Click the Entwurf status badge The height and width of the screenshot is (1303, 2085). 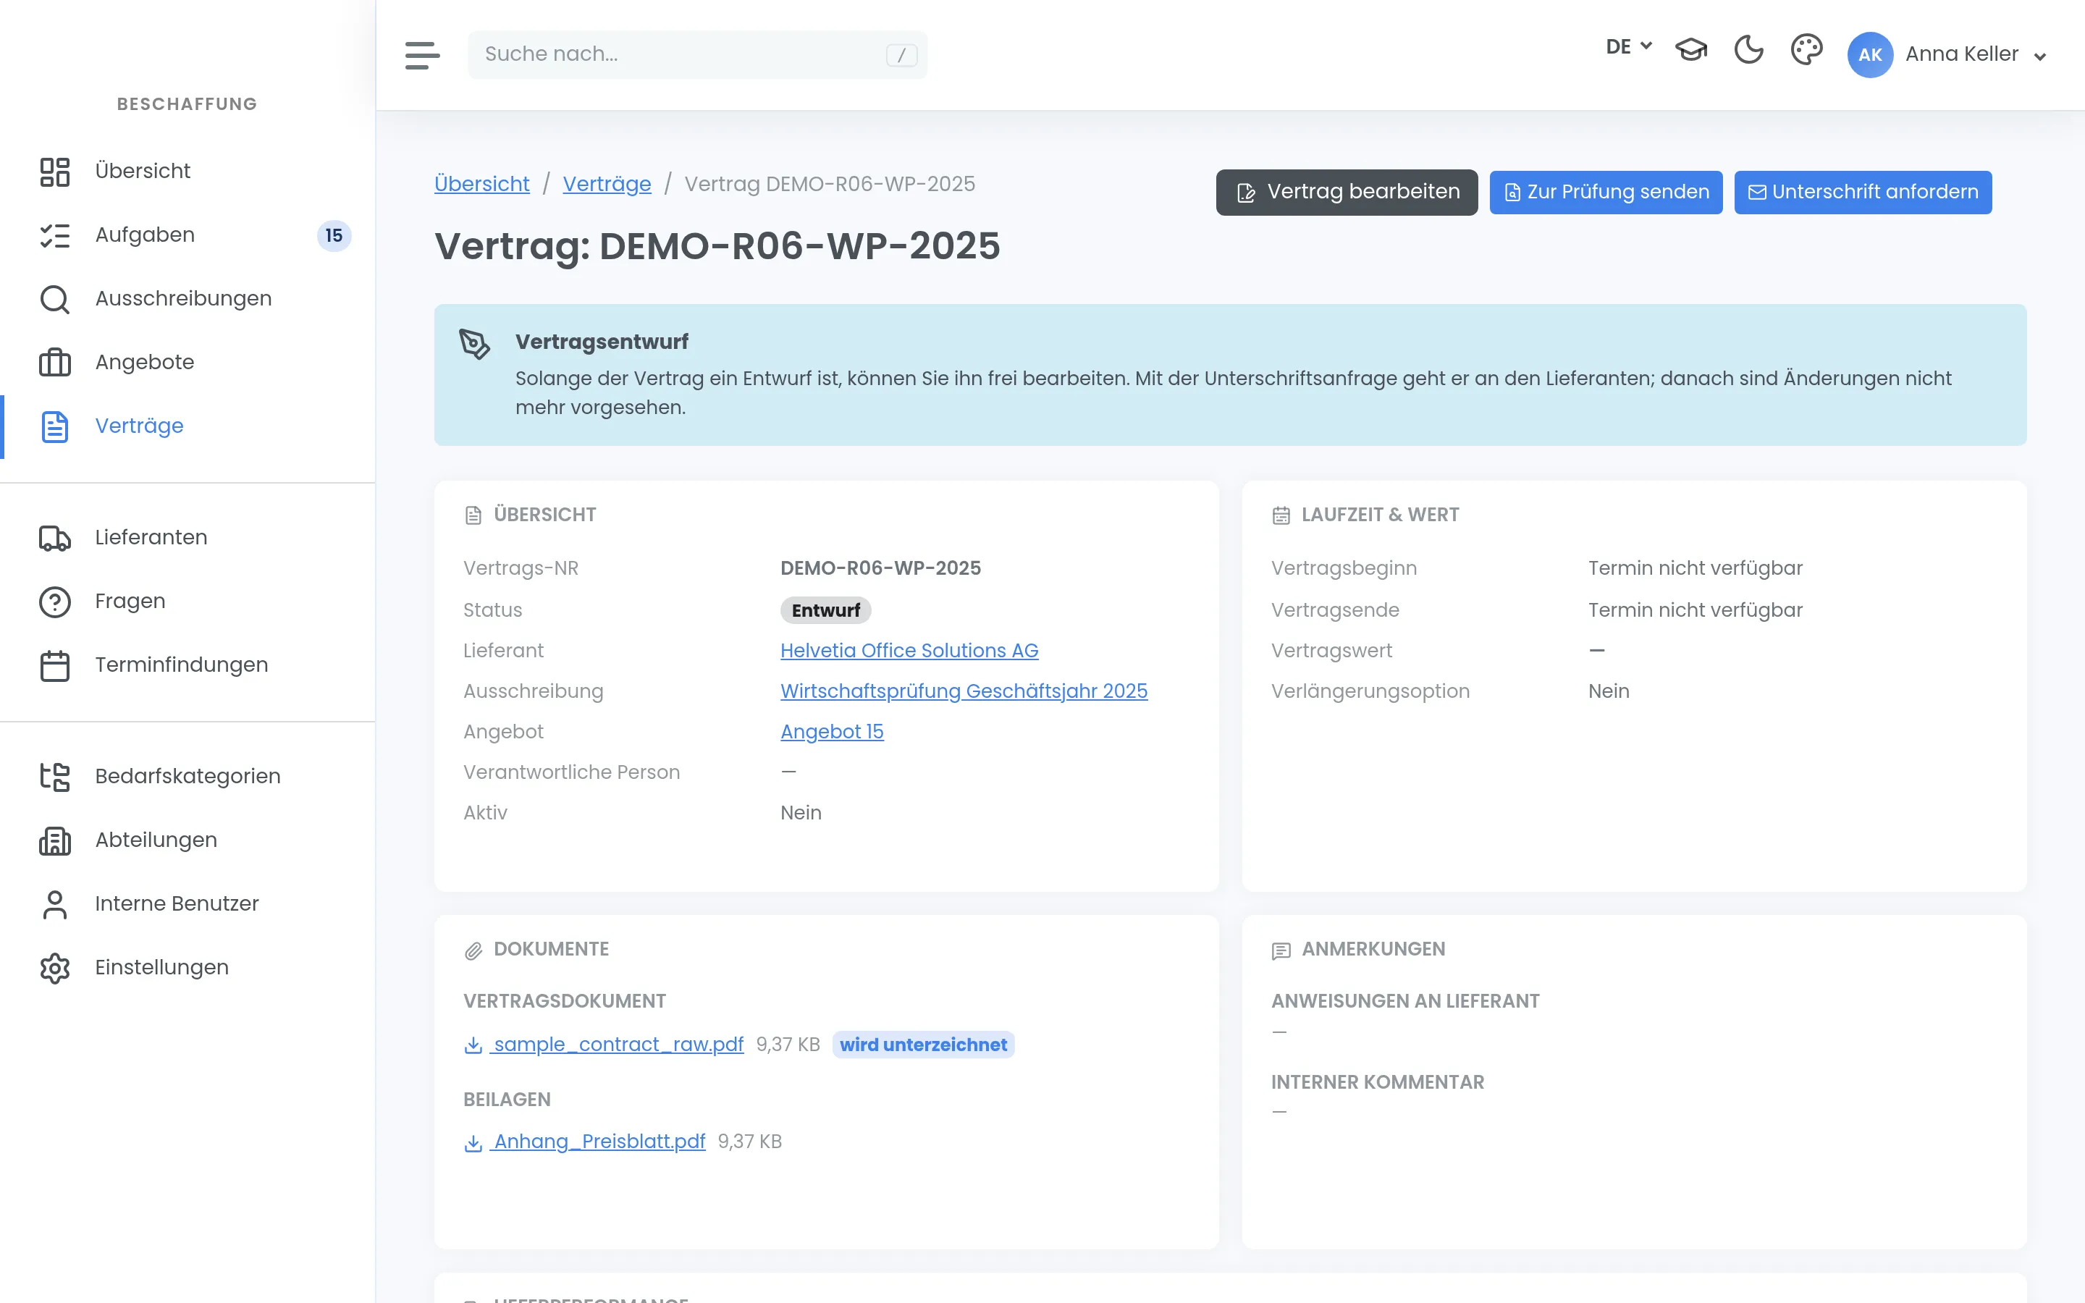(x=825, y=610)
